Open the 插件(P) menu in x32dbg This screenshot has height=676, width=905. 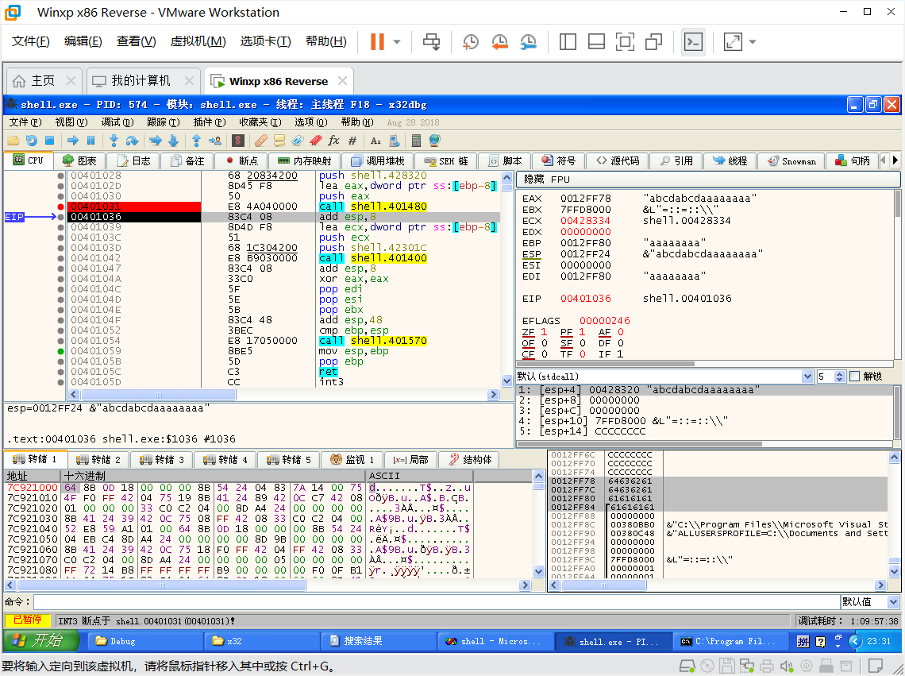click(210, 122)
